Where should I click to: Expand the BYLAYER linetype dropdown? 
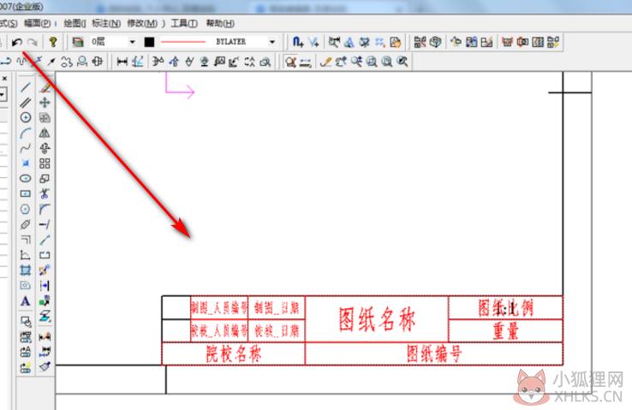[x=272, y=41]
